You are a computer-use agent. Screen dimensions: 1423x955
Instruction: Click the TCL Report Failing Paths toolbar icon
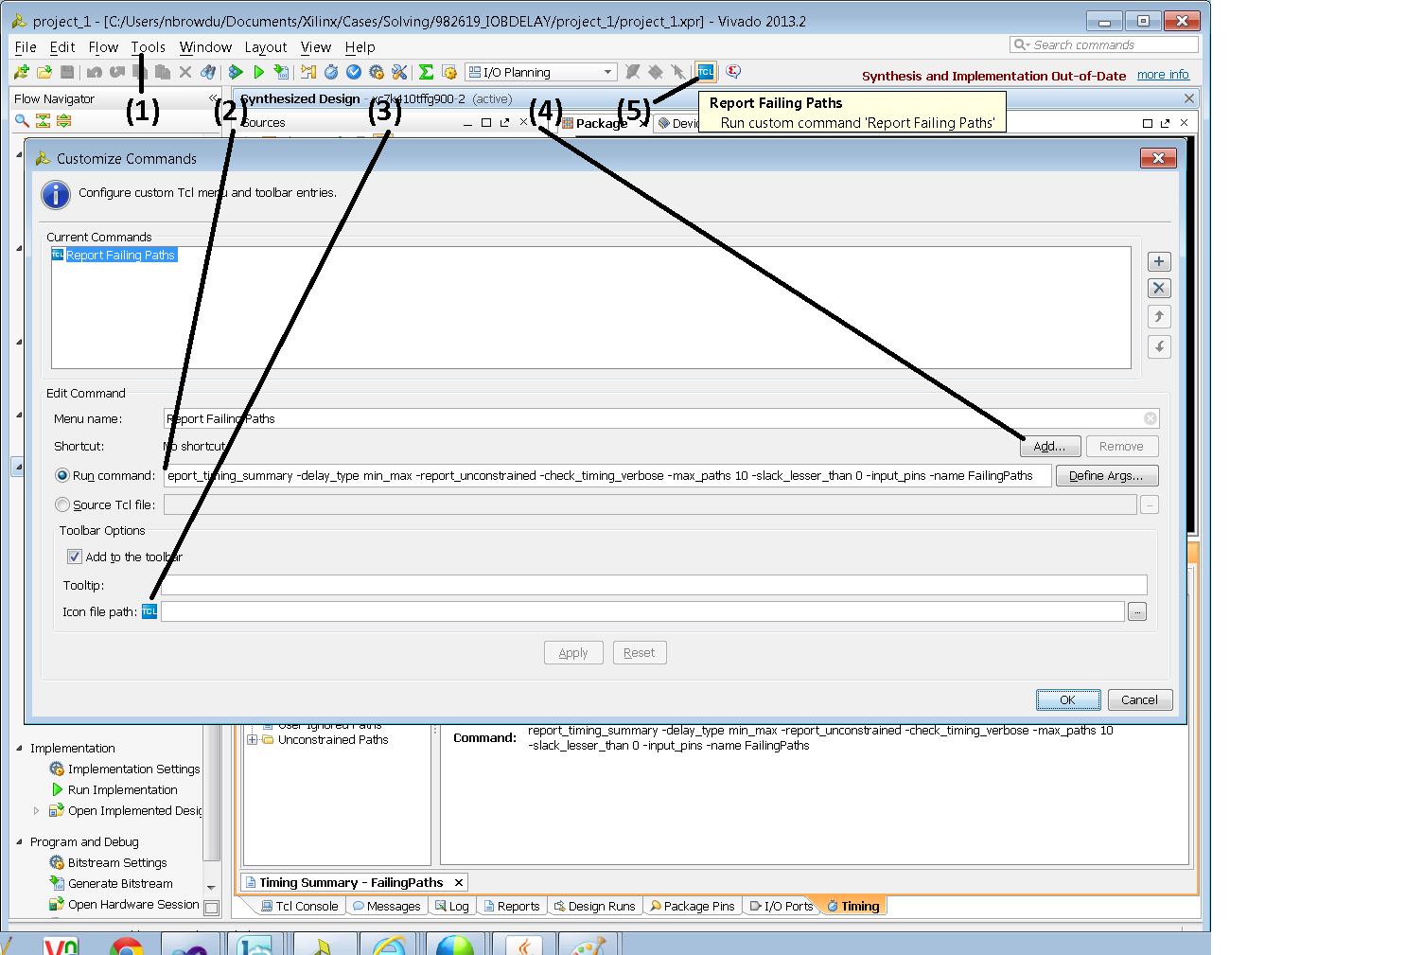(x=706, y=72)
